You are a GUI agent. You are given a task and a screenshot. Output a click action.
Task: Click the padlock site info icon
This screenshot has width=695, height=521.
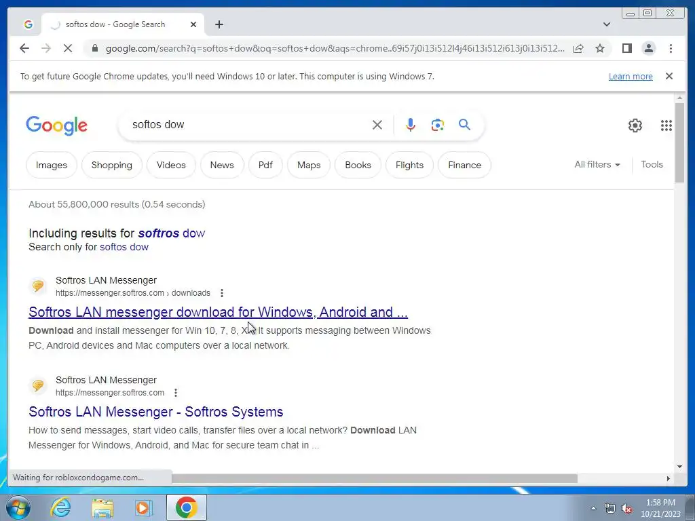click(94, 48)
